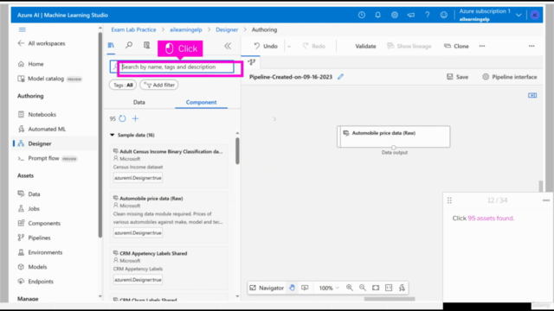Click the plus icon to add asset

[135, 118]
